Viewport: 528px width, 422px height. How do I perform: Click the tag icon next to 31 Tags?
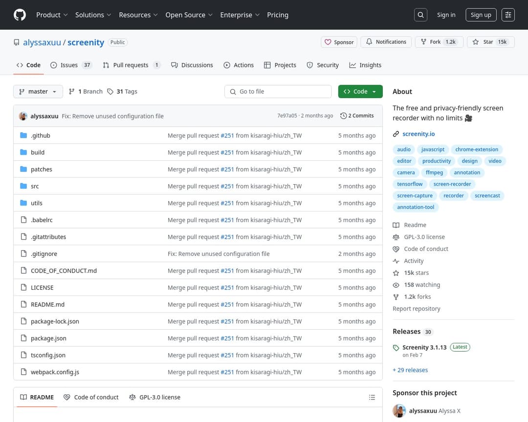click(110, 91)
